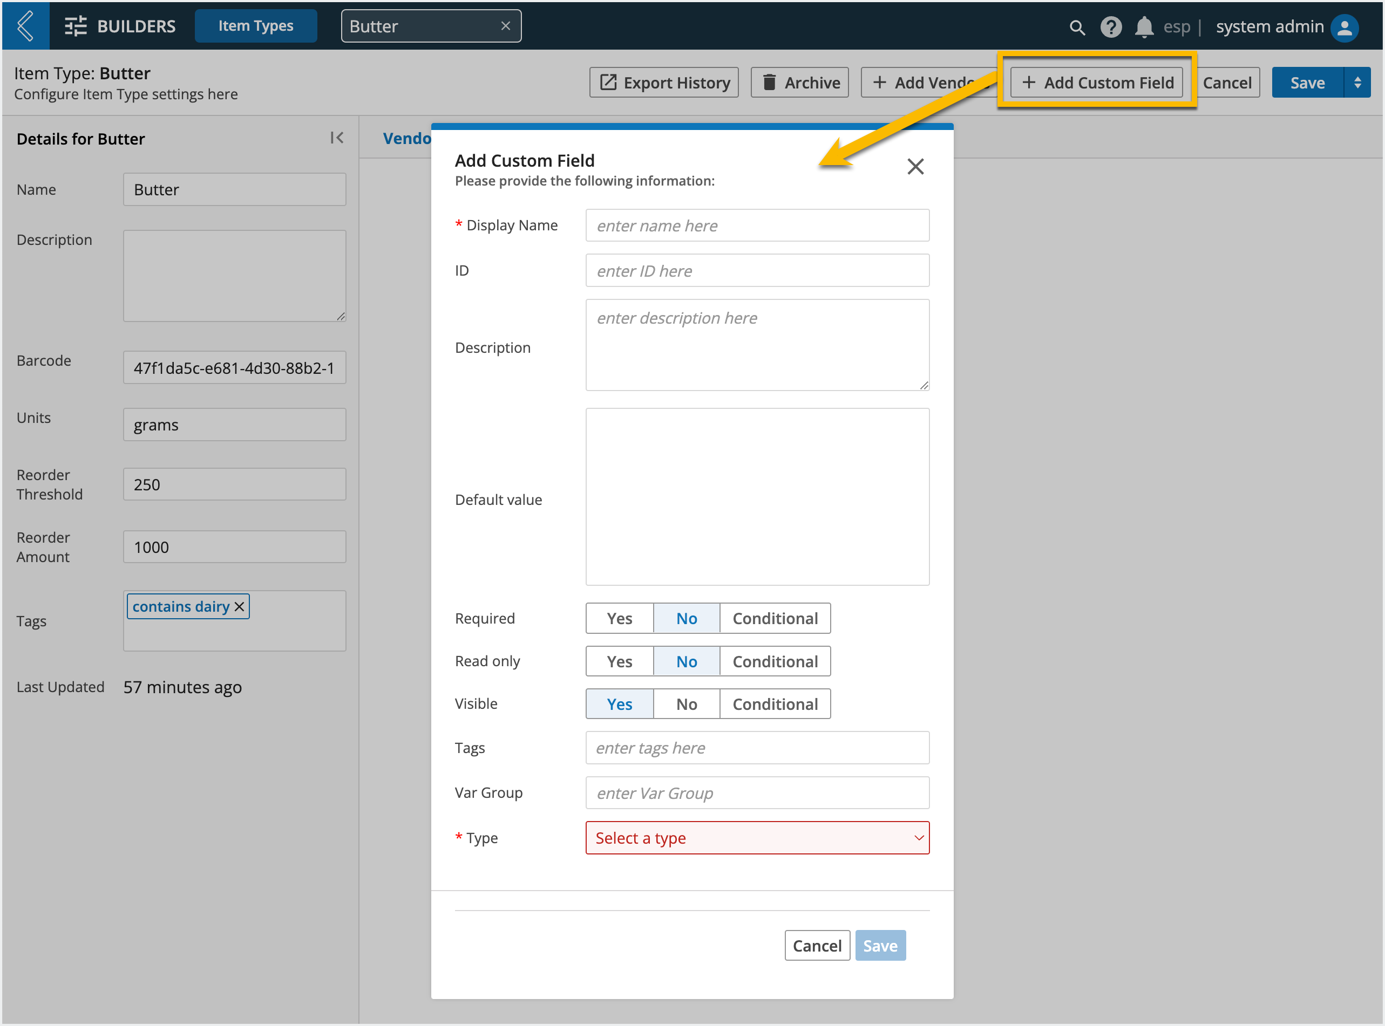The image size is (1385, 1026).
Task: Set Visible to No
Action: click(687, 704)
